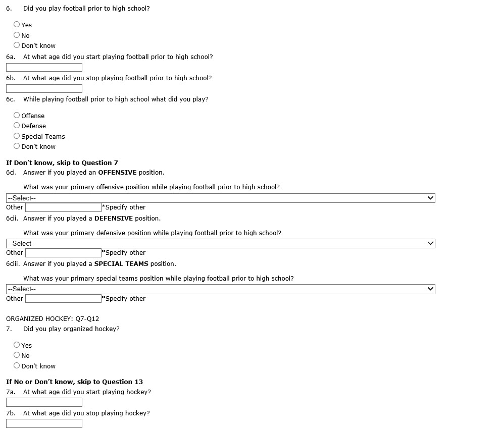This screenshot has height=432, width=499.
Task: Select Yes for played organized hockey
Action: pos(17,345)
